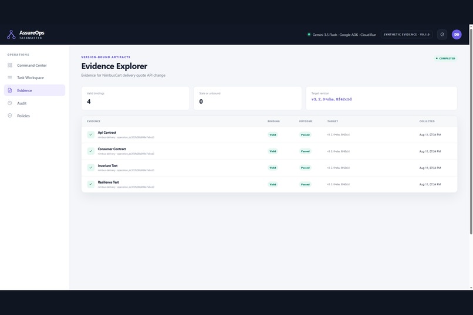Click the Evidence Explorer heading
This screenshot has width=473, height=315.
[114, 66]
